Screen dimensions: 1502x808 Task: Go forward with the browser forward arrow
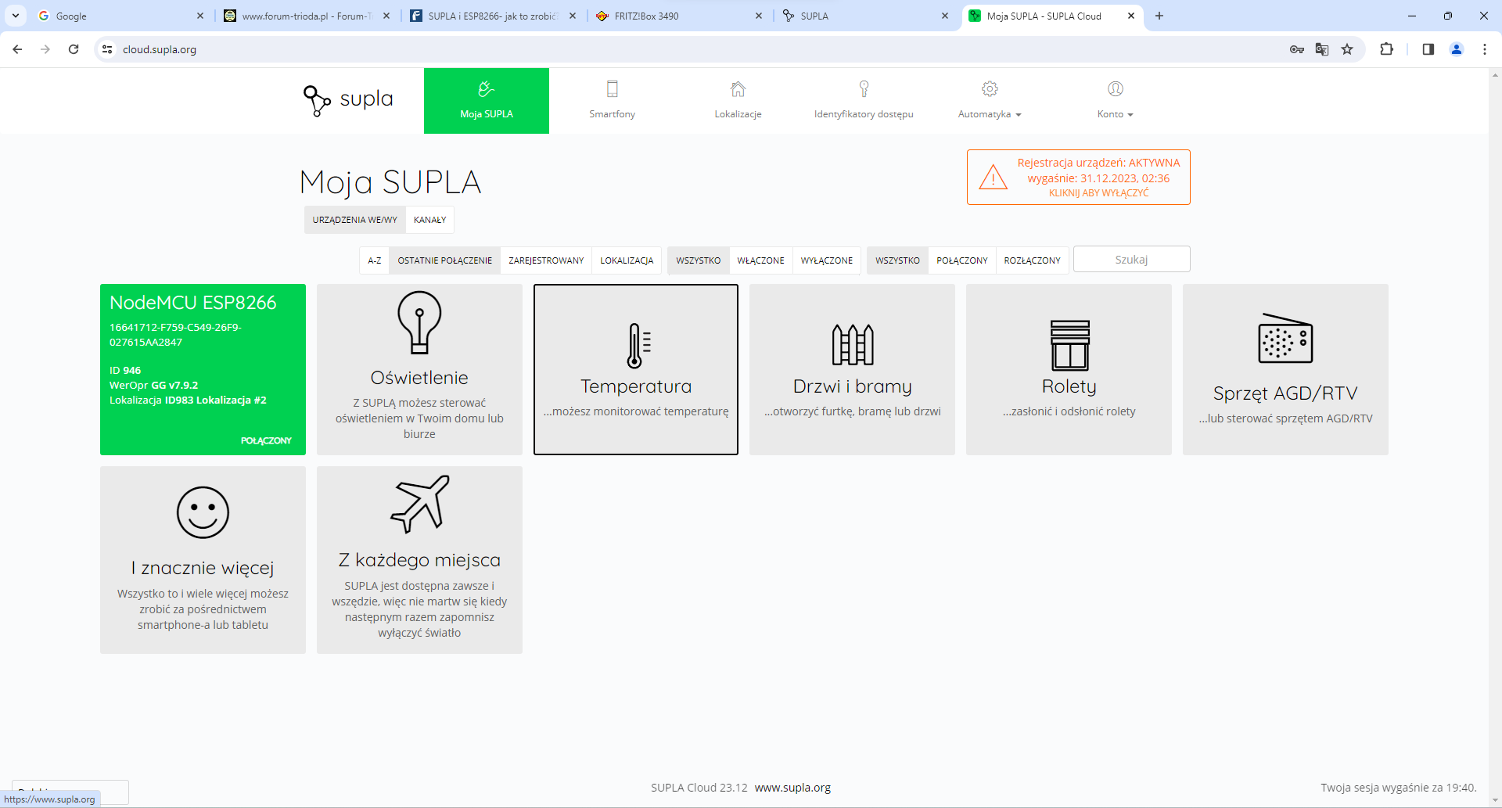point(45,49)
